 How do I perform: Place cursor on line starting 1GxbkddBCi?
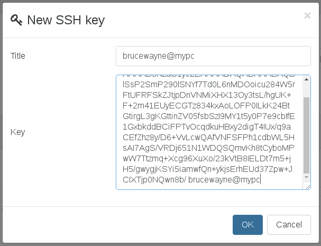pyautogui.click(x=207, y=127)
